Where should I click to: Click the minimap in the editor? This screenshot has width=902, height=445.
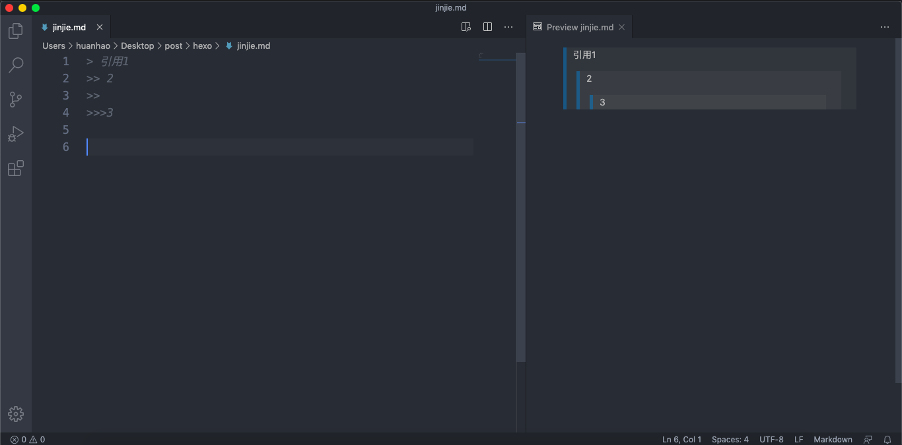tap(497, 56)
